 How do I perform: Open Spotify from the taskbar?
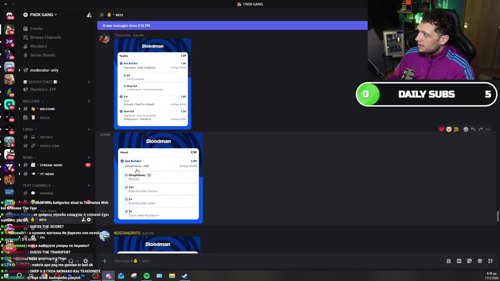pyautogui.click(x=146, y=276)
